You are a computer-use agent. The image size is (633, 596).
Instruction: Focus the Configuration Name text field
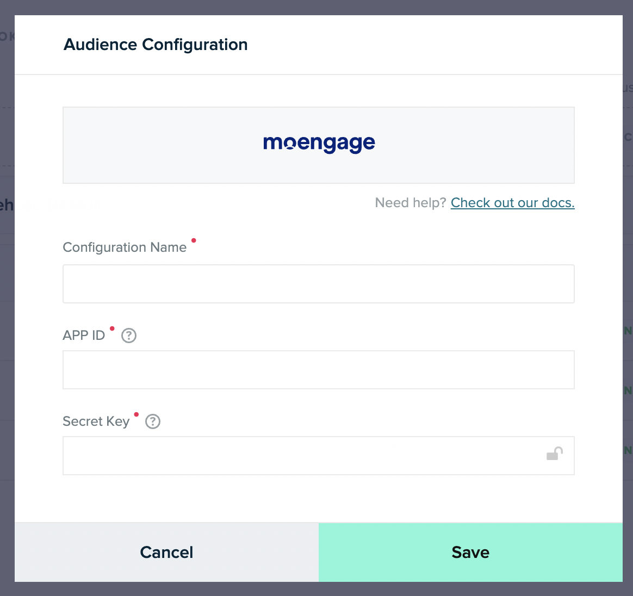point(319,284)
